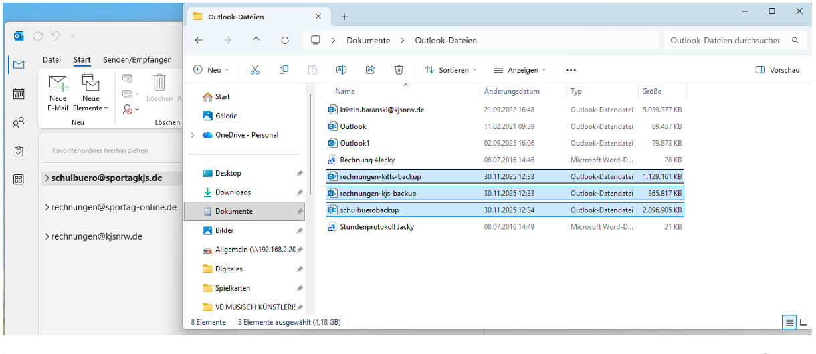Click the Outlook-Dateien durchsuchen search field
816x354 pixels.
coord(726,41)
